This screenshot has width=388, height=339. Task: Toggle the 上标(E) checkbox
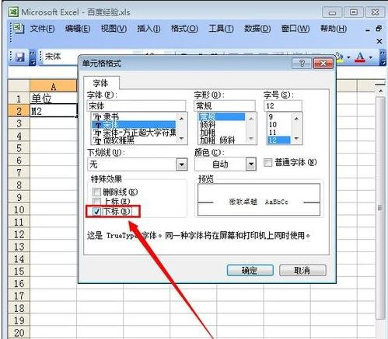pos(96,202)
